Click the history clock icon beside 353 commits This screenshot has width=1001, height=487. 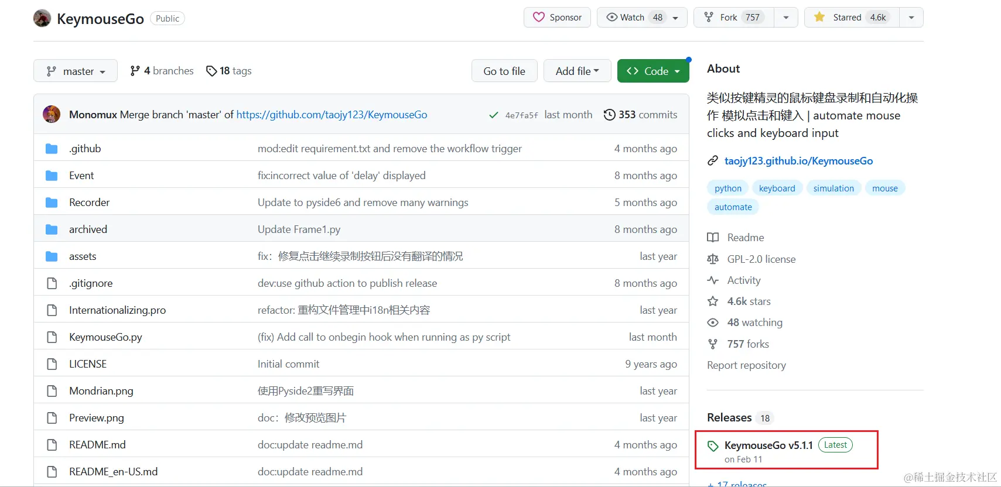(x=610, y=115)
